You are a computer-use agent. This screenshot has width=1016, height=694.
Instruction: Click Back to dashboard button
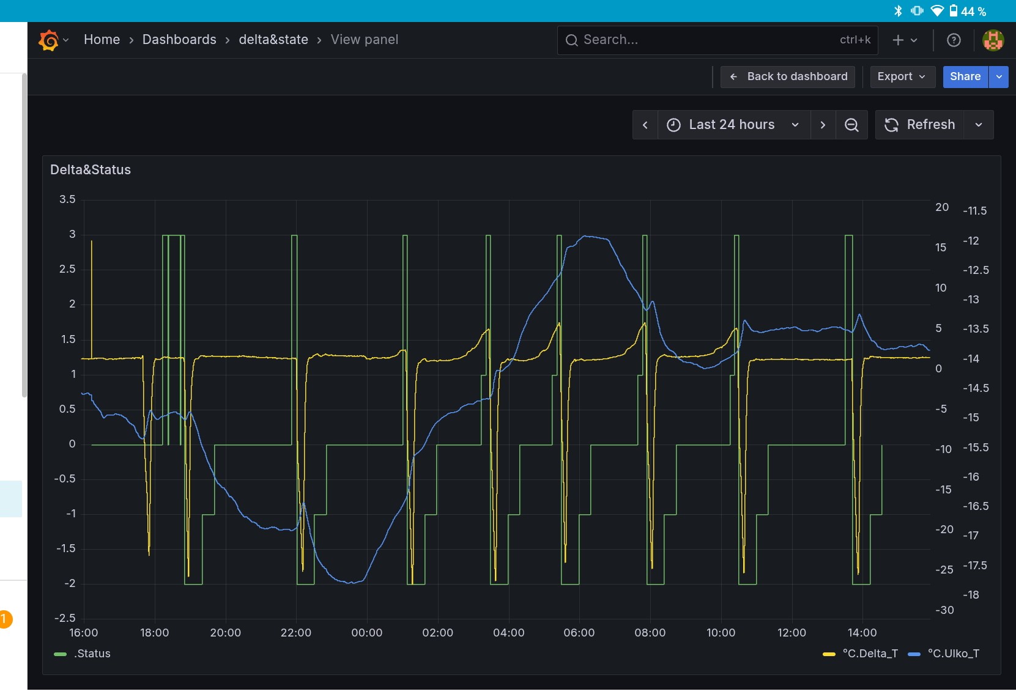click(787, 77)
